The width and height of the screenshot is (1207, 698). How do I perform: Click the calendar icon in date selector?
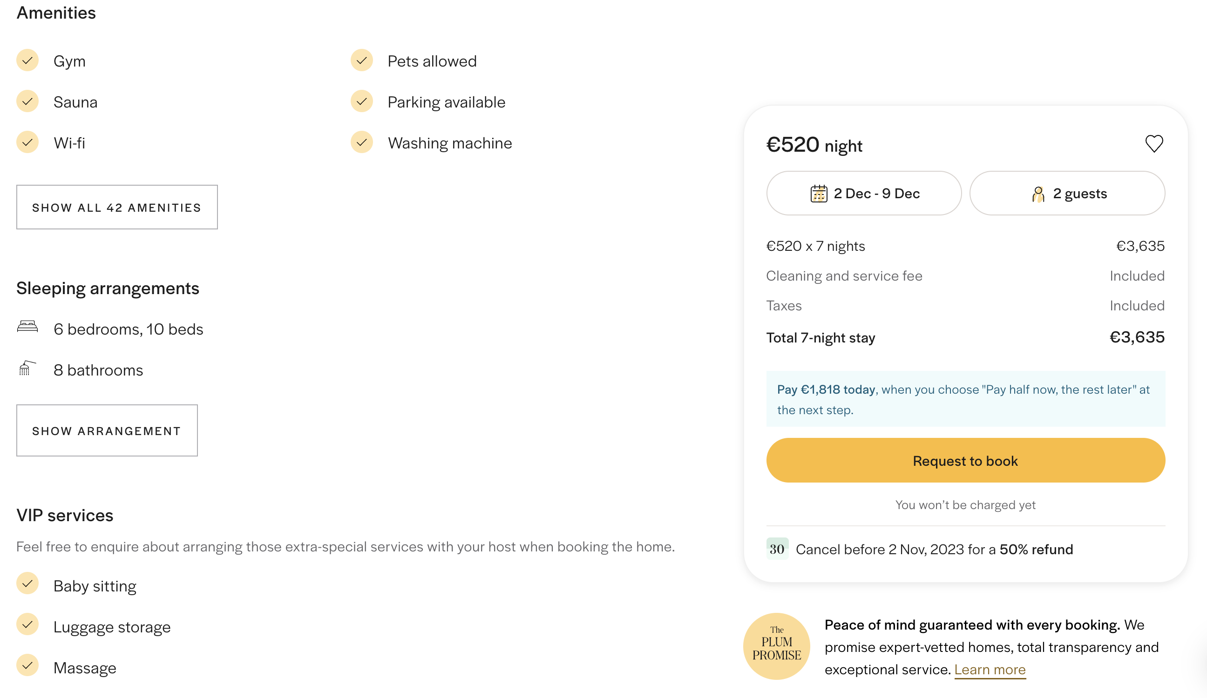tap(819, 194)
